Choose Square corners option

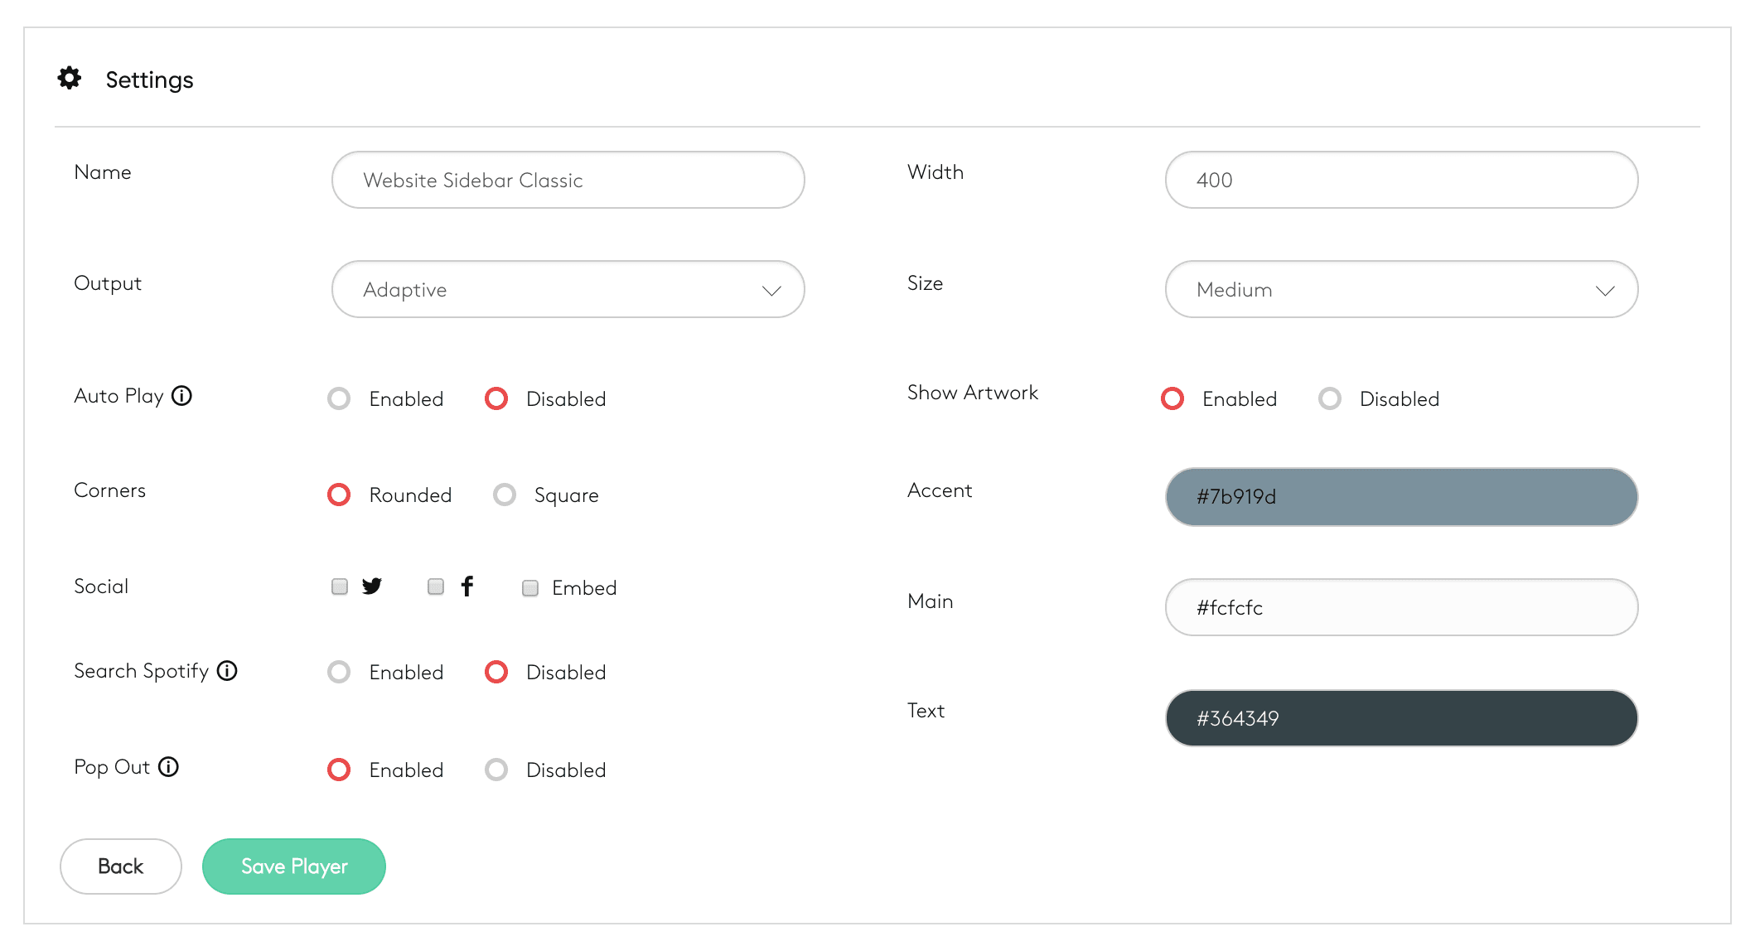point(505,495)
